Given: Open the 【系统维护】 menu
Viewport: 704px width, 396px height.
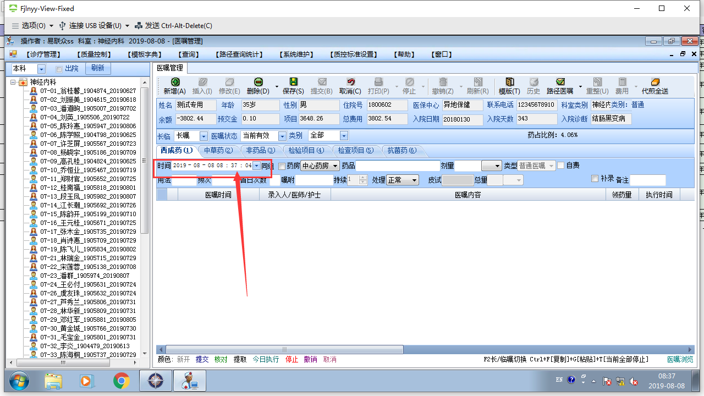Looking at the screenshot, I should (296, 54).
